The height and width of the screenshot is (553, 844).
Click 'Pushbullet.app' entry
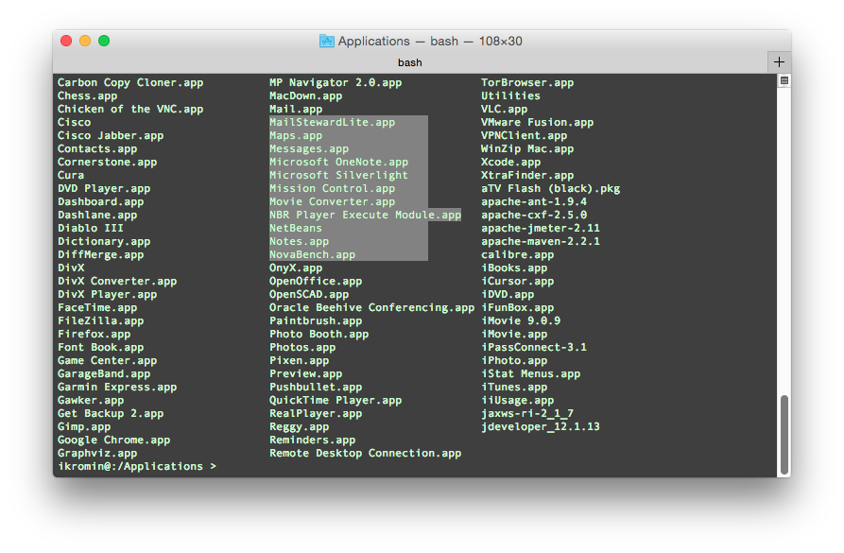click(316, 388)
